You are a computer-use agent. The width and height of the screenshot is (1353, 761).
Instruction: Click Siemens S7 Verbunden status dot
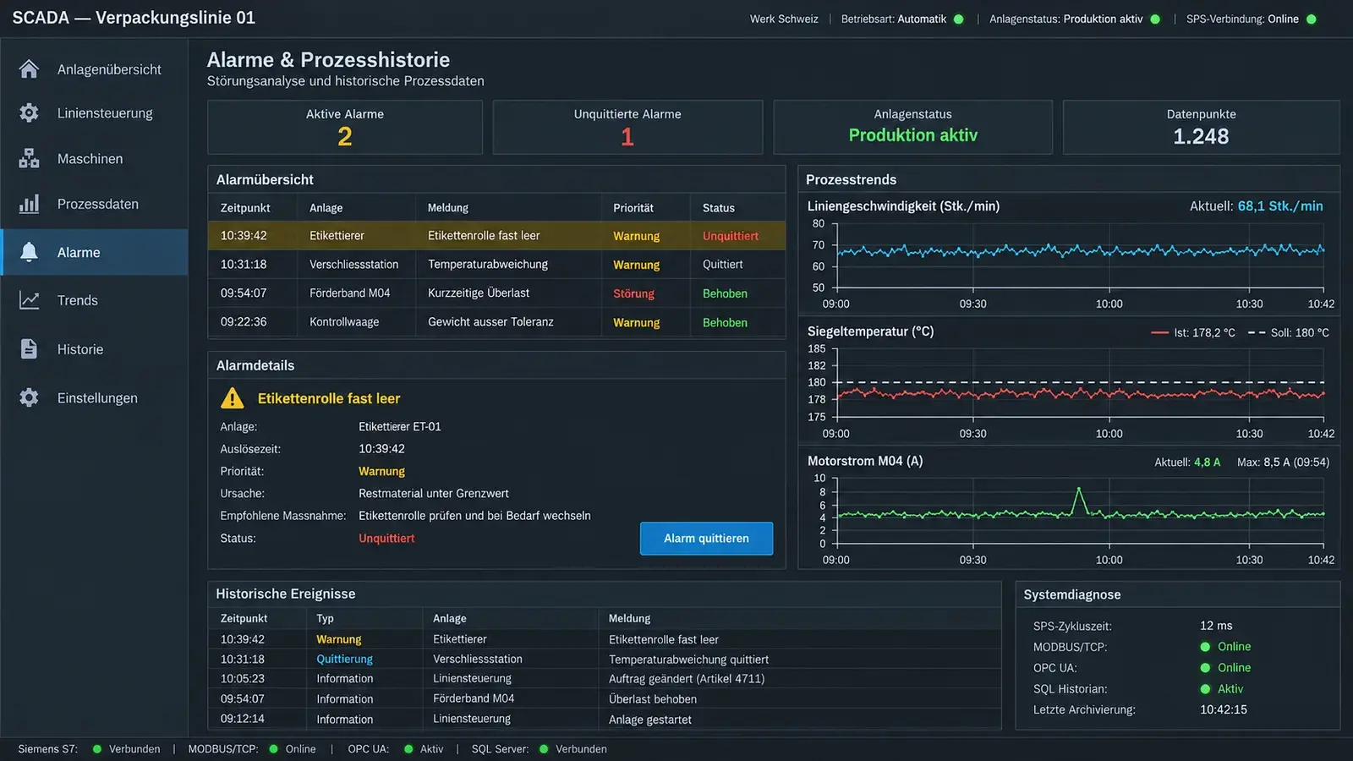(x=97, y=749)
